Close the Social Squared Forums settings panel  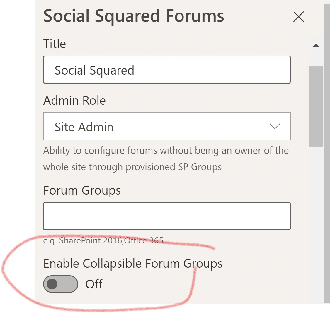(298, 17)
